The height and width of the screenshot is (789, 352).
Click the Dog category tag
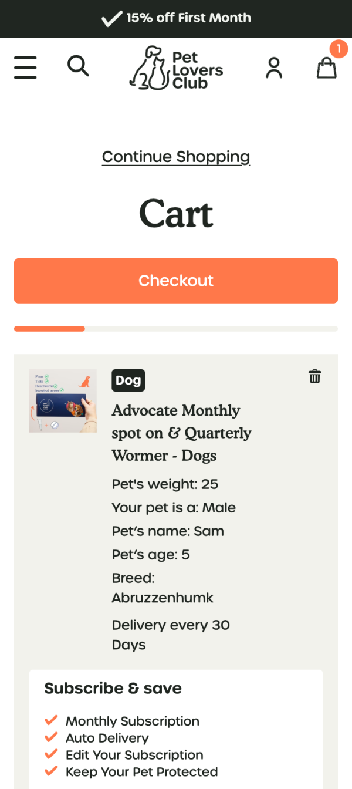click(x=128, y=380)
